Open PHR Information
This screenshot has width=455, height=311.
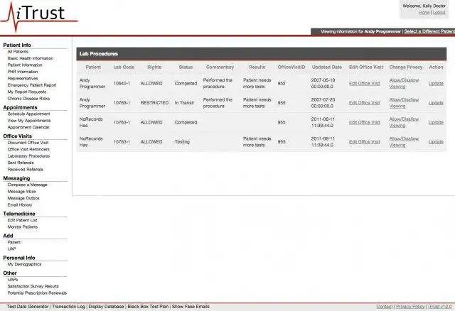coord(23,72)
